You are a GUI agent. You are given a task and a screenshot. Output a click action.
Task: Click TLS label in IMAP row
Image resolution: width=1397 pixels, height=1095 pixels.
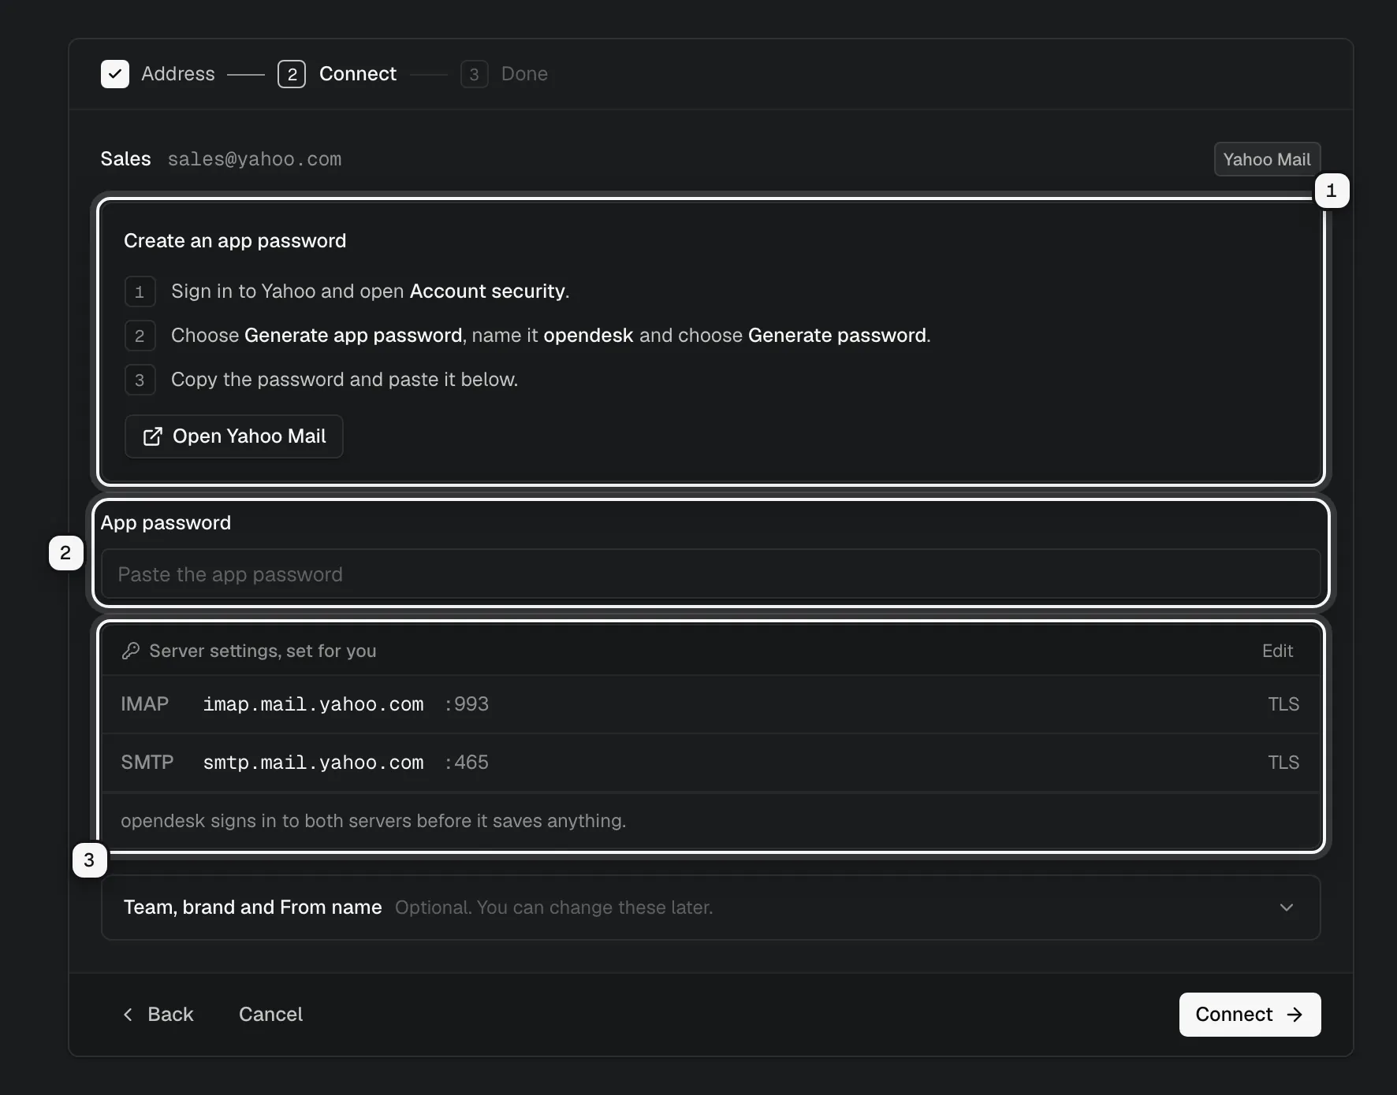tap(1283, 704)
